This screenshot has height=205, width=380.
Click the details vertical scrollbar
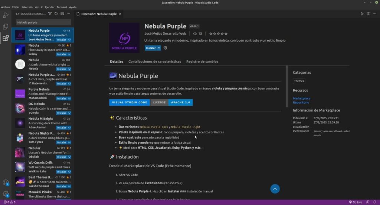click(x=287, y=86)
